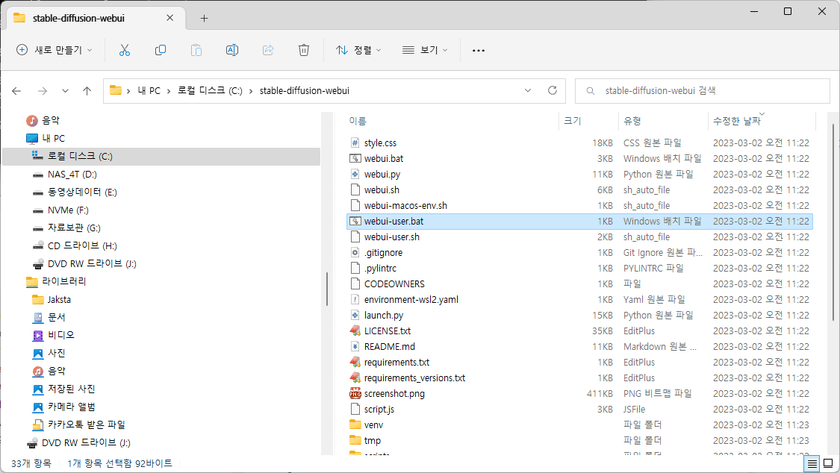The height and width of the screenshot is (473, 840).
Task: Click the Rename icon in toolbar
Action: point(232,50)
